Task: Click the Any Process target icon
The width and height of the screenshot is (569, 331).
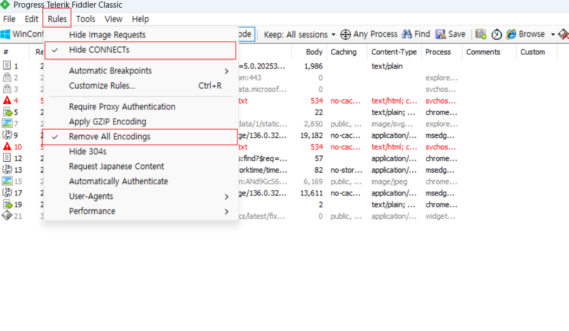Action: [346, 35]
